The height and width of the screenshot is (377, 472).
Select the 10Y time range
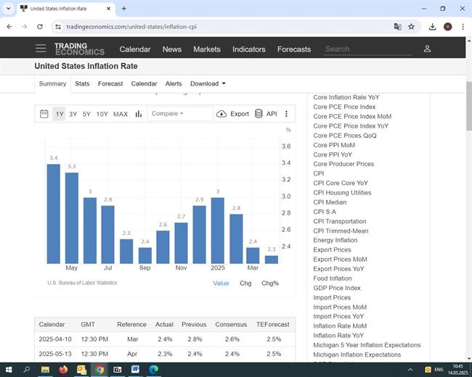coord(102,114)
